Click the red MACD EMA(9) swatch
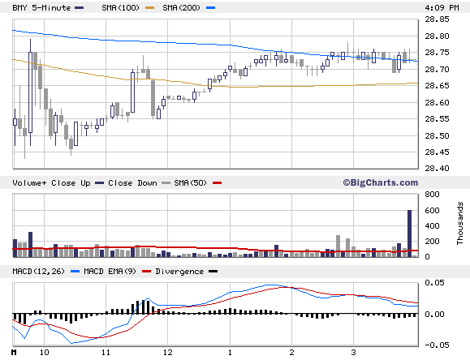470x360 pixels. [147, 272]
